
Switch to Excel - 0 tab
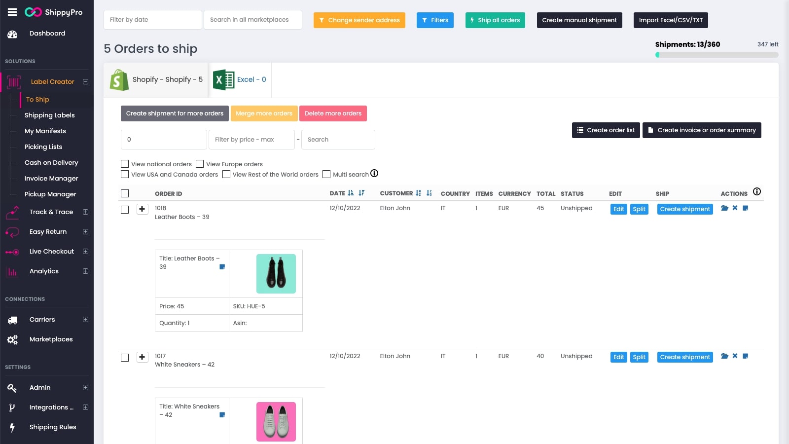click(240, 80)
